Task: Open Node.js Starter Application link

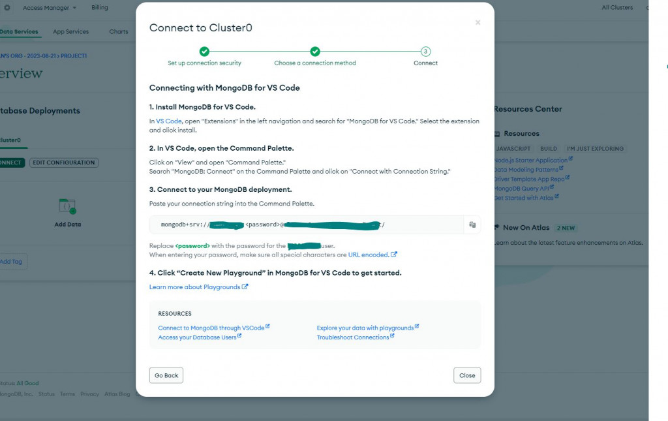Action: tap(531, 160)
